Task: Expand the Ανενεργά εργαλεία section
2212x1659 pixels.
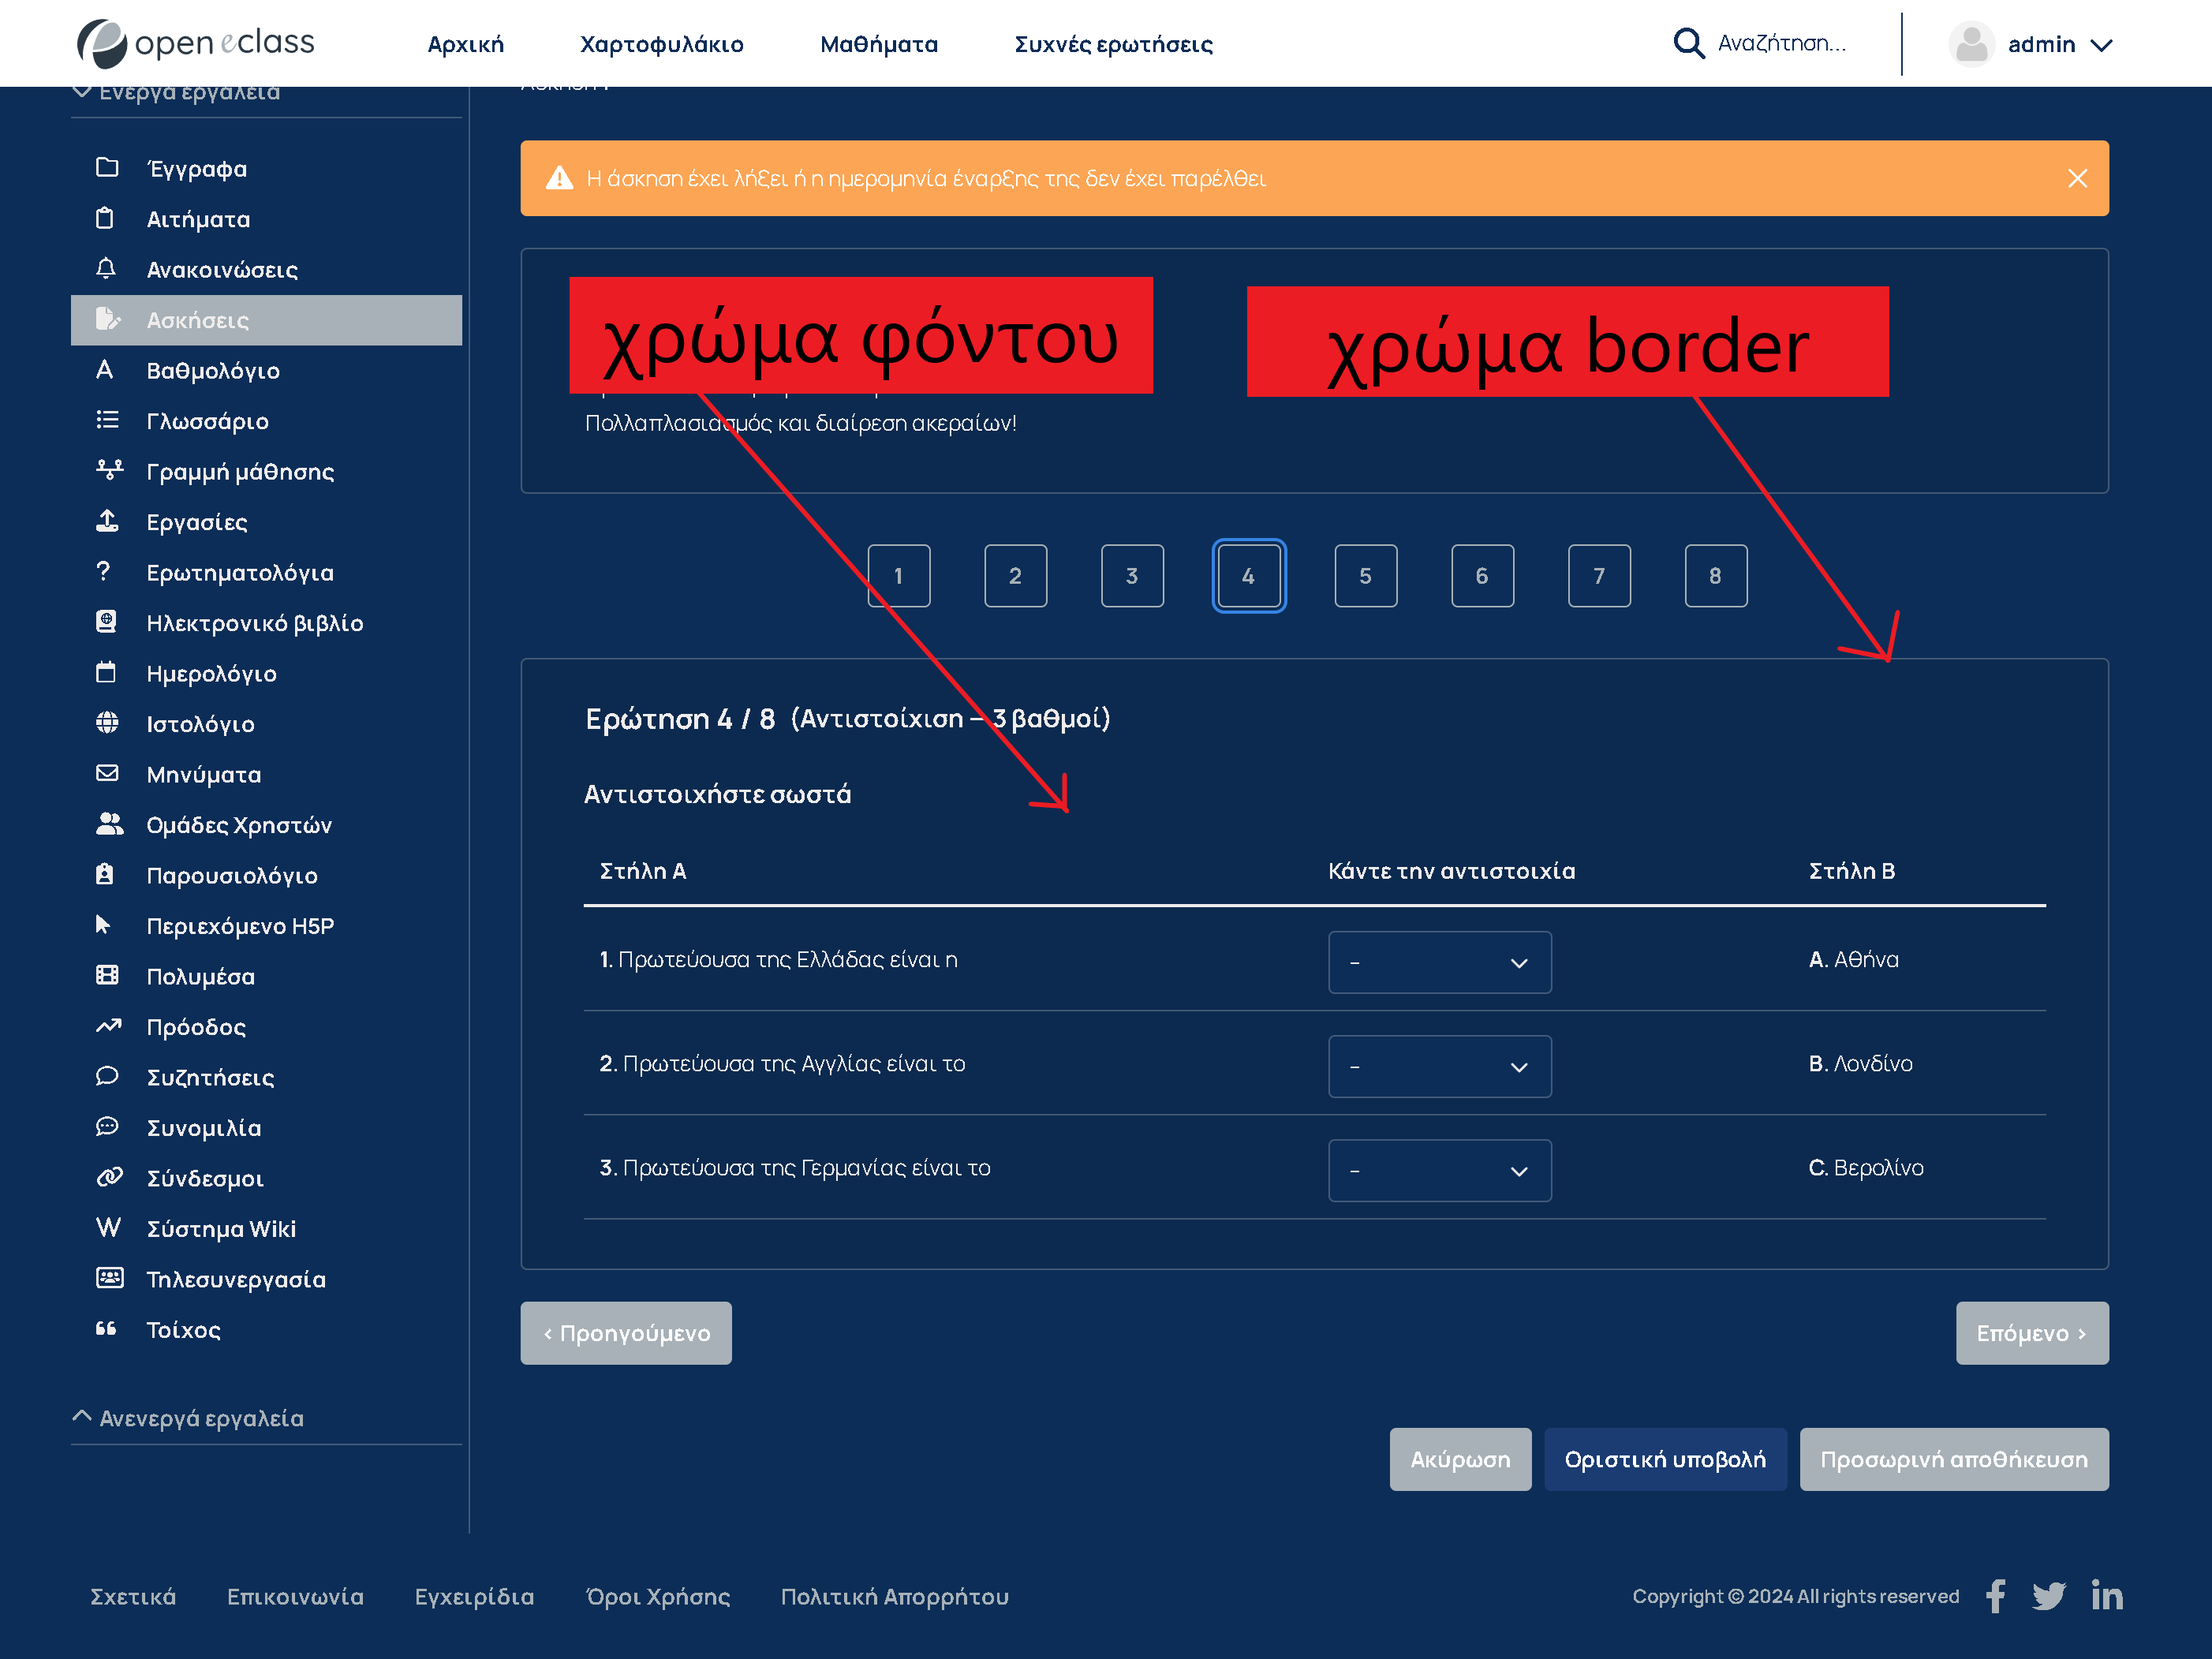Action: click(189, 1418)
